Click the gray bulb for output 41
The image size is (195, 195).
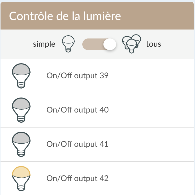click(x=21, y=144)
